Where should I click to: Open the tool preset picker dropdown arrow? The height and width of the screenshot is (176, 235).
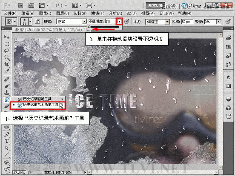click(15, 22)
